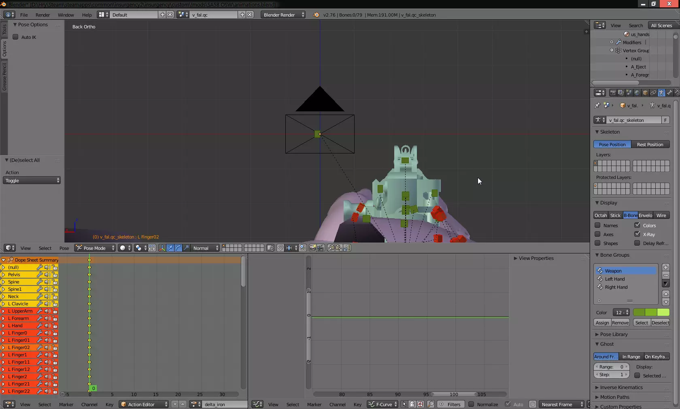Click the wrench icon on Neck channel
Screen dimensions: 680x409
40,296
